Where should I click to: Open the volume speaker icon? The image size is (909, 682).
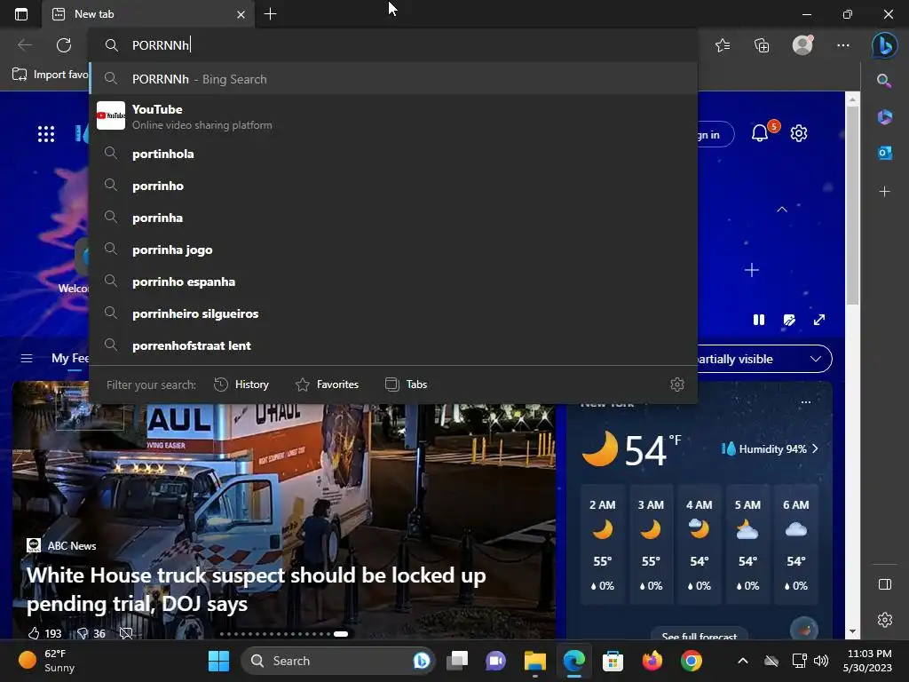pyautogui.click(x=821, y=661)
